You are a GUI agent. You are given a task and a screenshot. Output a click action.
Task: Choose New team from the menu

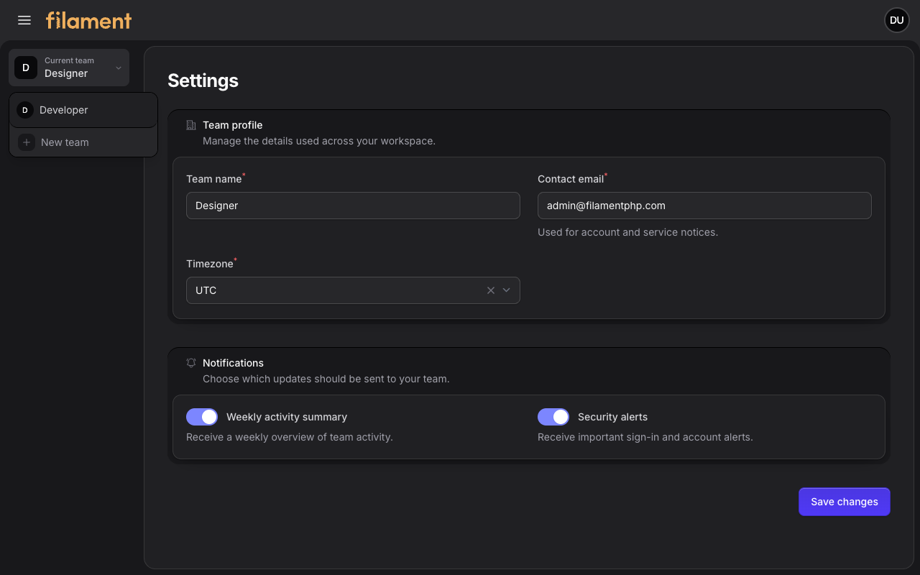[x=83, y=142]
